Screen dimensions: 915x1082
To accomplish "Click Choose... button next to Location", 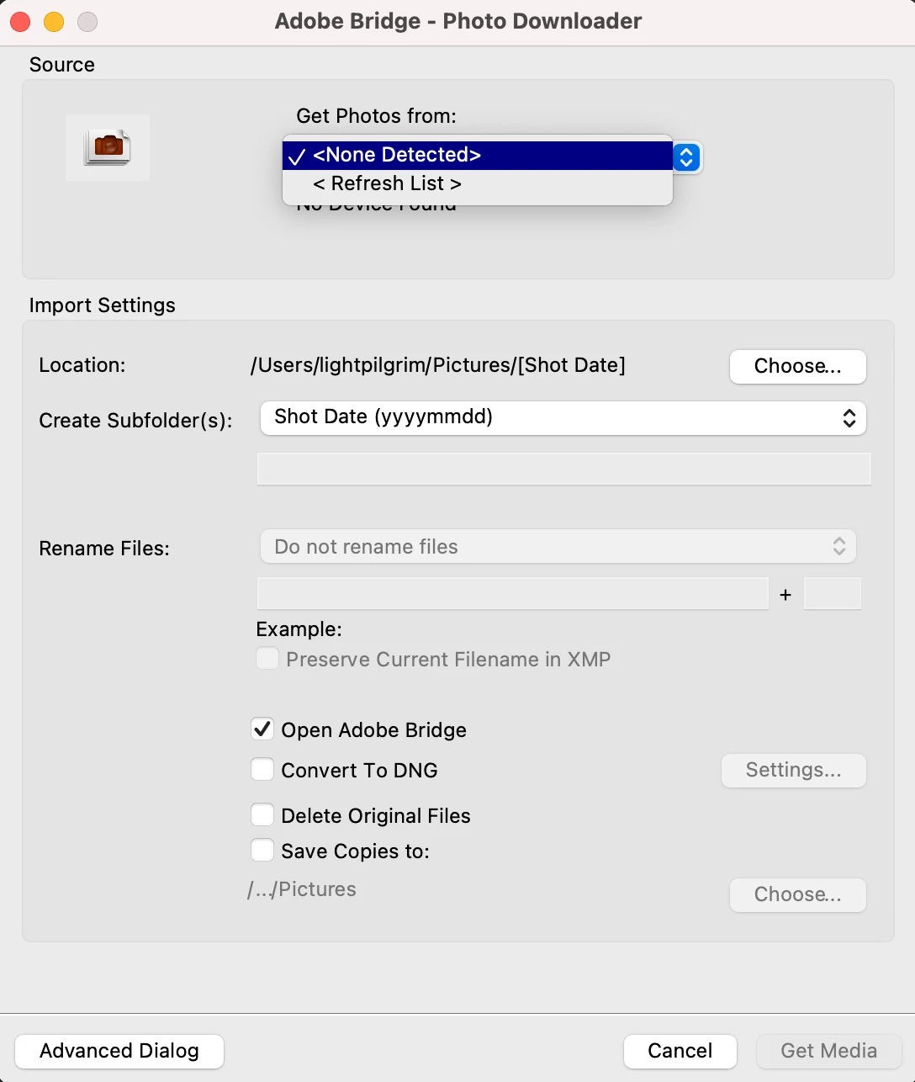I will coord(797,366).
